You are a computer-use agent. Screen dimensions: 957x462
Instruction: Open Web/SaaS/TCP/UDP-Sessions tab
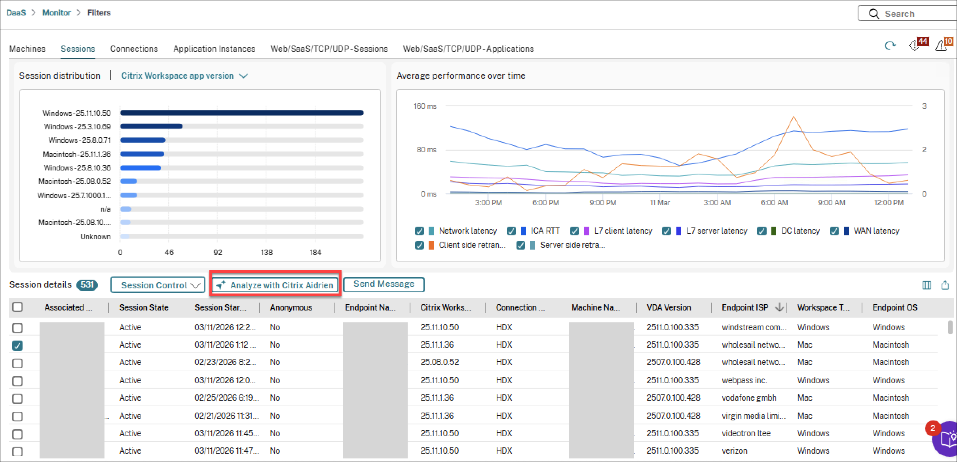(x=329, y=49)
